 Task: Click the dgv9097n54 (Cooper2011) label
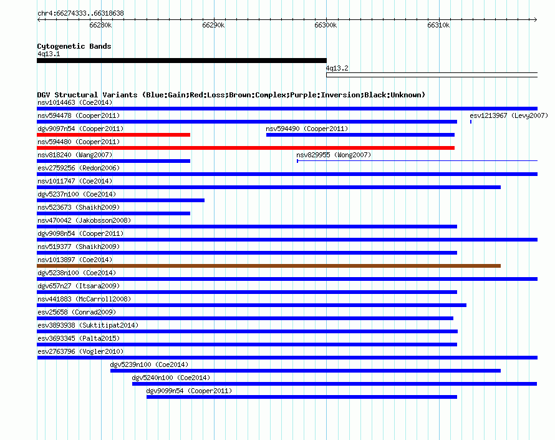point(80,129)
